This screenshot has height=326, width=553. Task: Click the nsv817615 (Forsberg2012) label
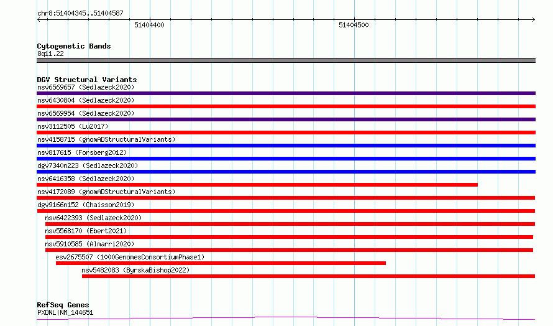click(82, 152)
